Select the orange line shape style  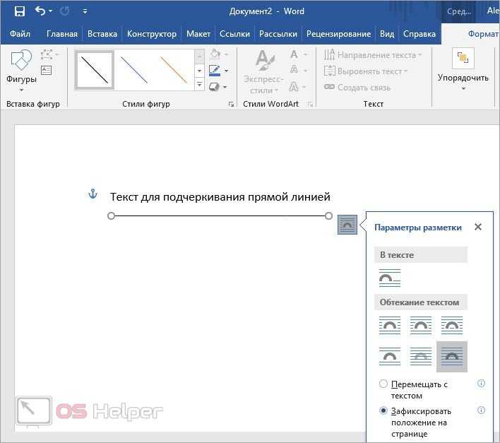[x=174, y=70]
